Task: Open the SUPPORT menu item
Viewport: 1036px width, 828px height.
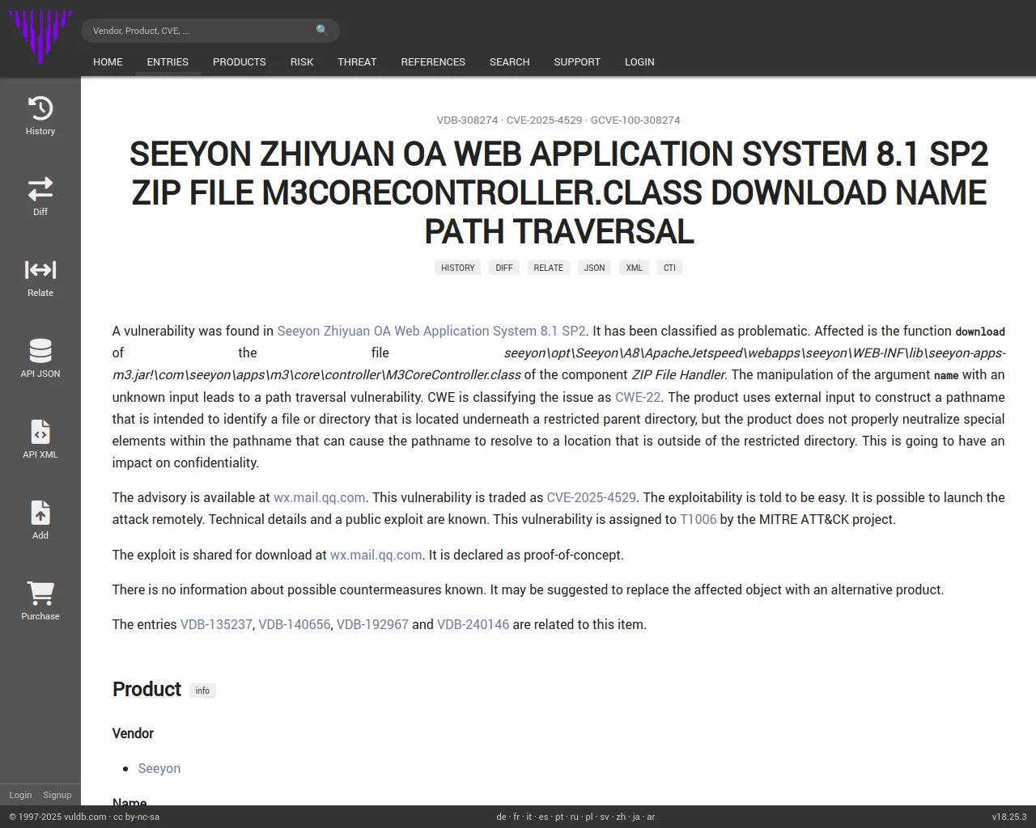Action: [577, 61]
